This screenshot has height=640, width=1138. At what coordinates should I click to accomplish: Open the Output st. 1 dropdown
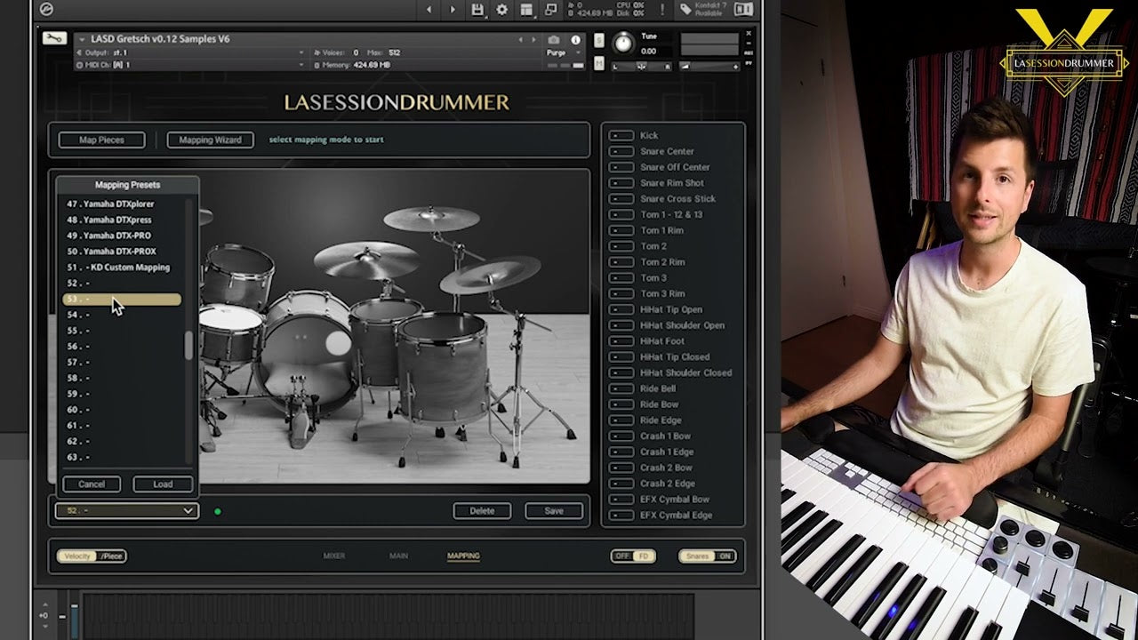191,52
